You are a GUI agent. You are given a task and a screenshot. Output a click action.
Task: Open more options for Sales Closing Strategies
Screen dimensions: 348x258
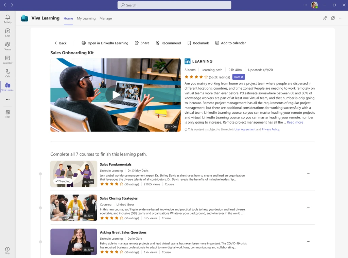coord(308,208)
